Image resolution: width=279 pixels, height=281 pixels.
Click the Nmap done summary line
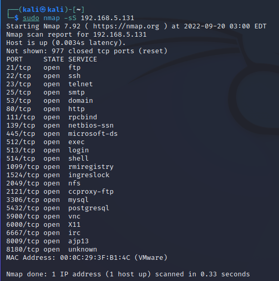[128, 274]
